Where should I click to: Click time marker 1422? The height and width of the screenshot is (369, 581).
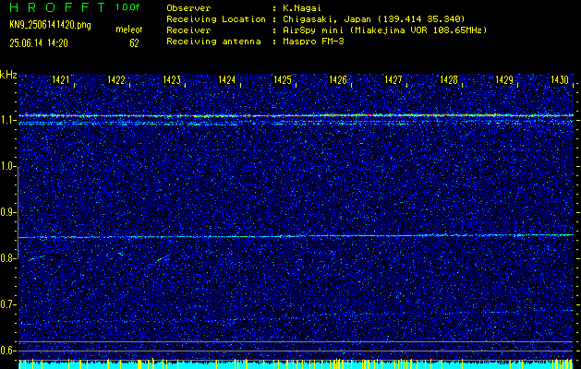point(116,79)
